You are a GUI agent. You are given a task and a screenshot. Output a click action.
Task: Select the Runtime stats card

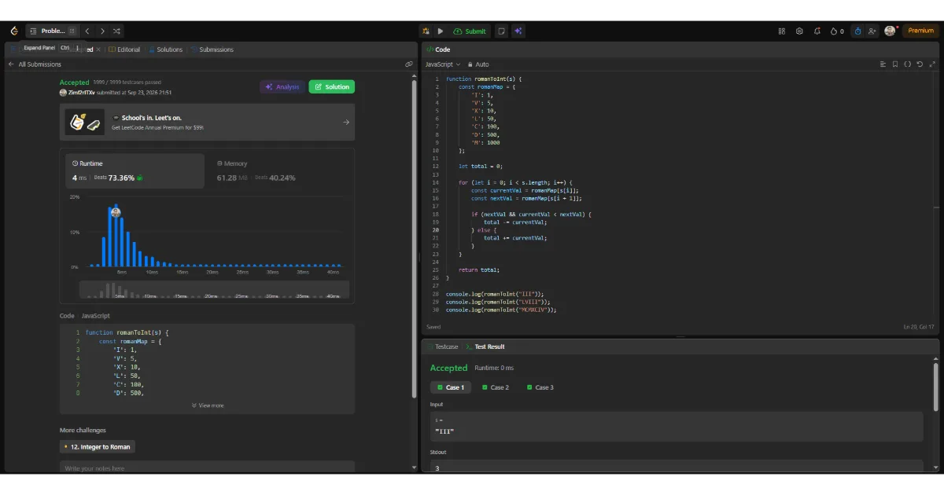(135, 170)
